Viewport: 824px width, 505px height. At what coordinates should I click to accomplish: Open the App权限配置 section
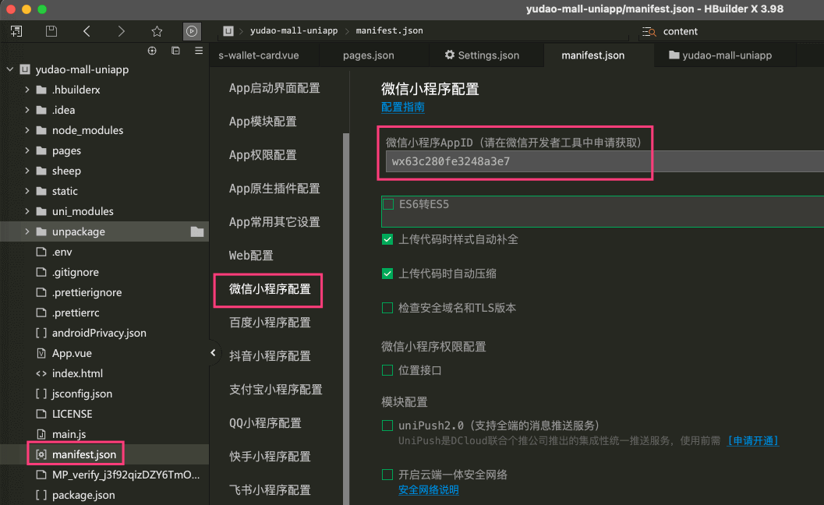[x=263, y=155]
